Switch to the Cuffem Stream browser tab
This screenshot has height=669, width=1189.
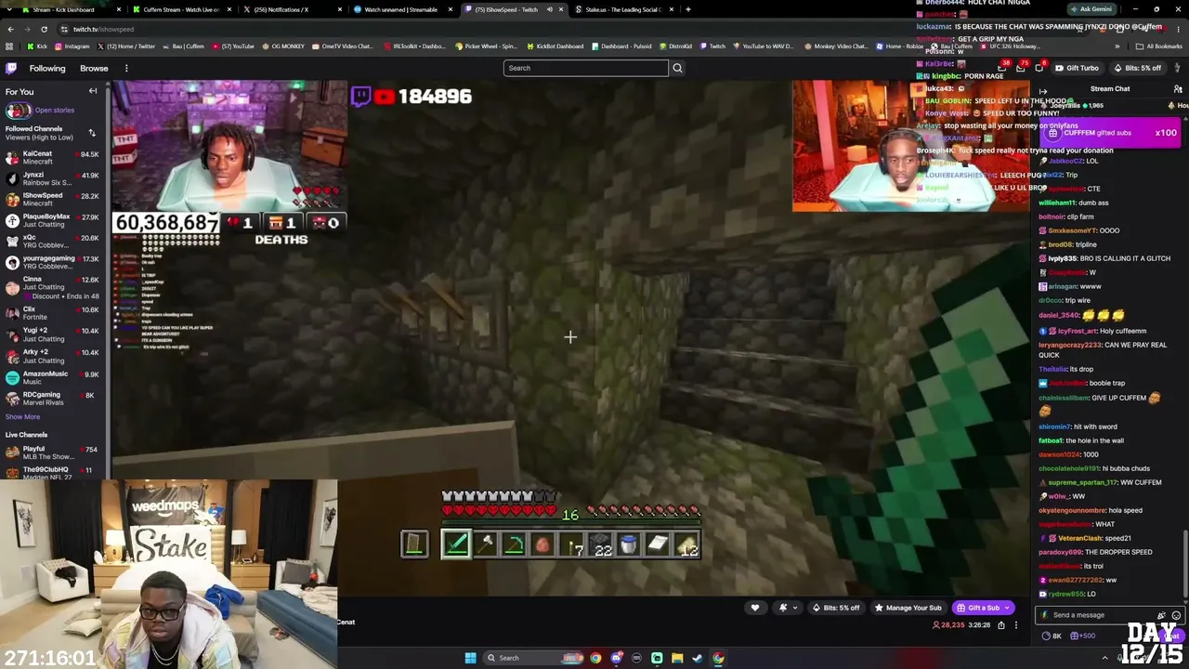(182, 9)
